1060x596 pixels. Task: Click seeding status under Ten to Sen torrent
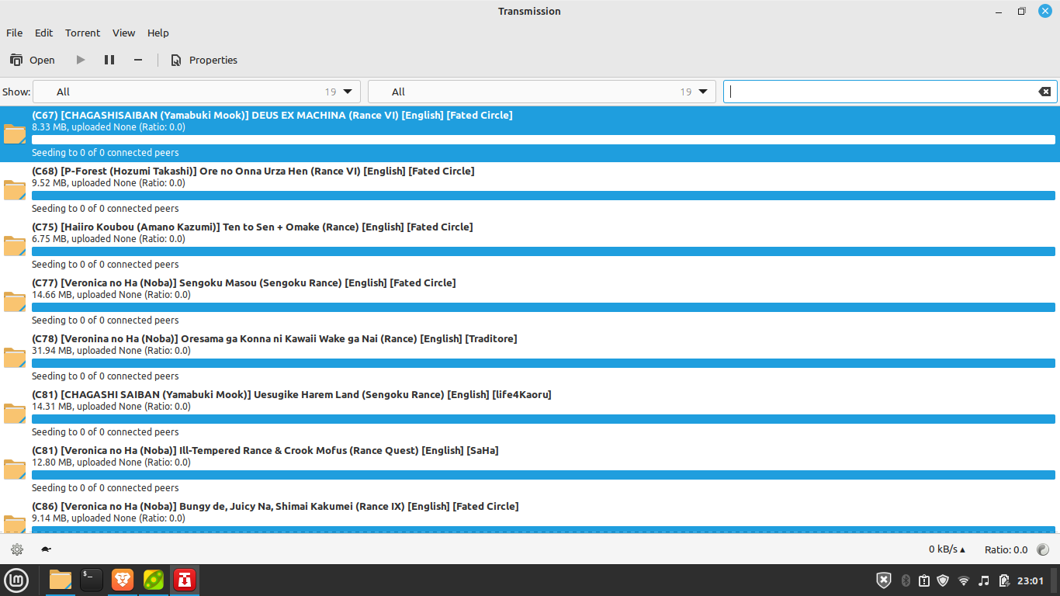click(x=106, y=265)
